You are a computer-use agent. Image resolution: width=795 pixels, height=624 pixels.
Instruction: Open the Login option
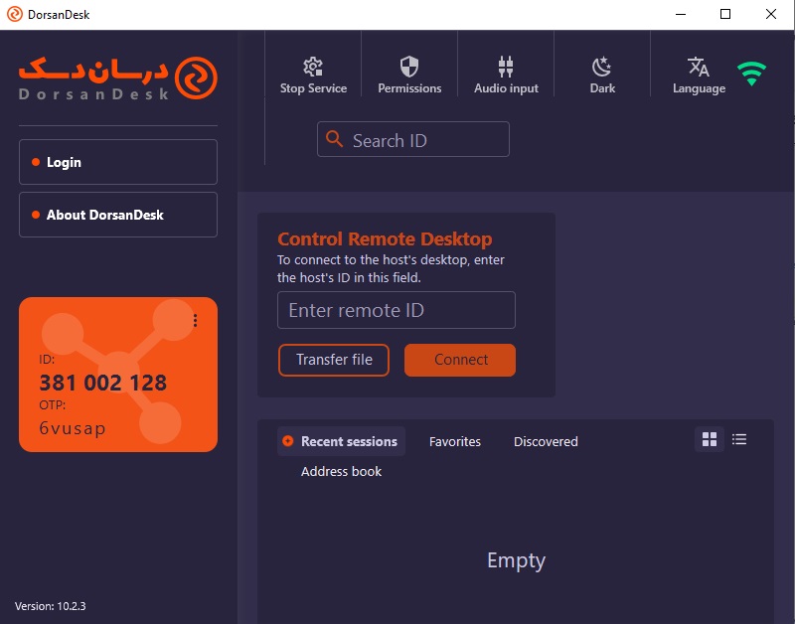tap(118, 162)
